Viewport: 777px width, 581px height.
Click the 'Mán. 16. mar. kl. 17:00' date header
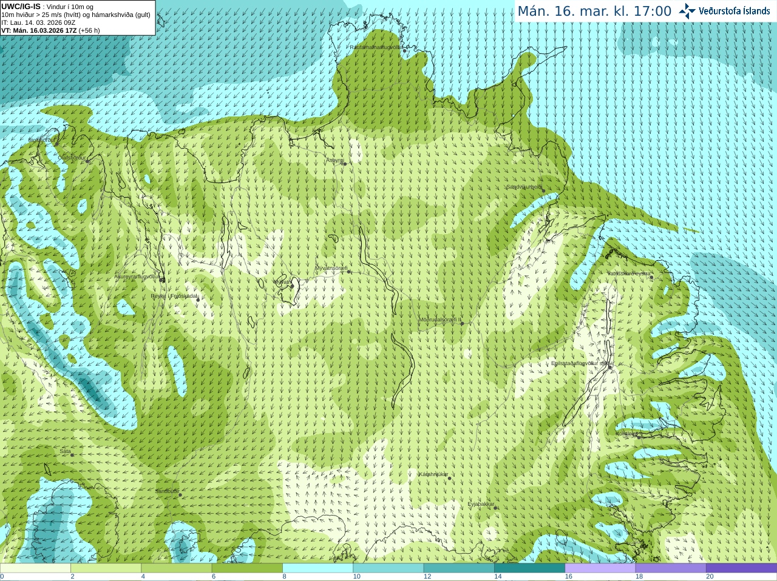click(x=594, y=11)
